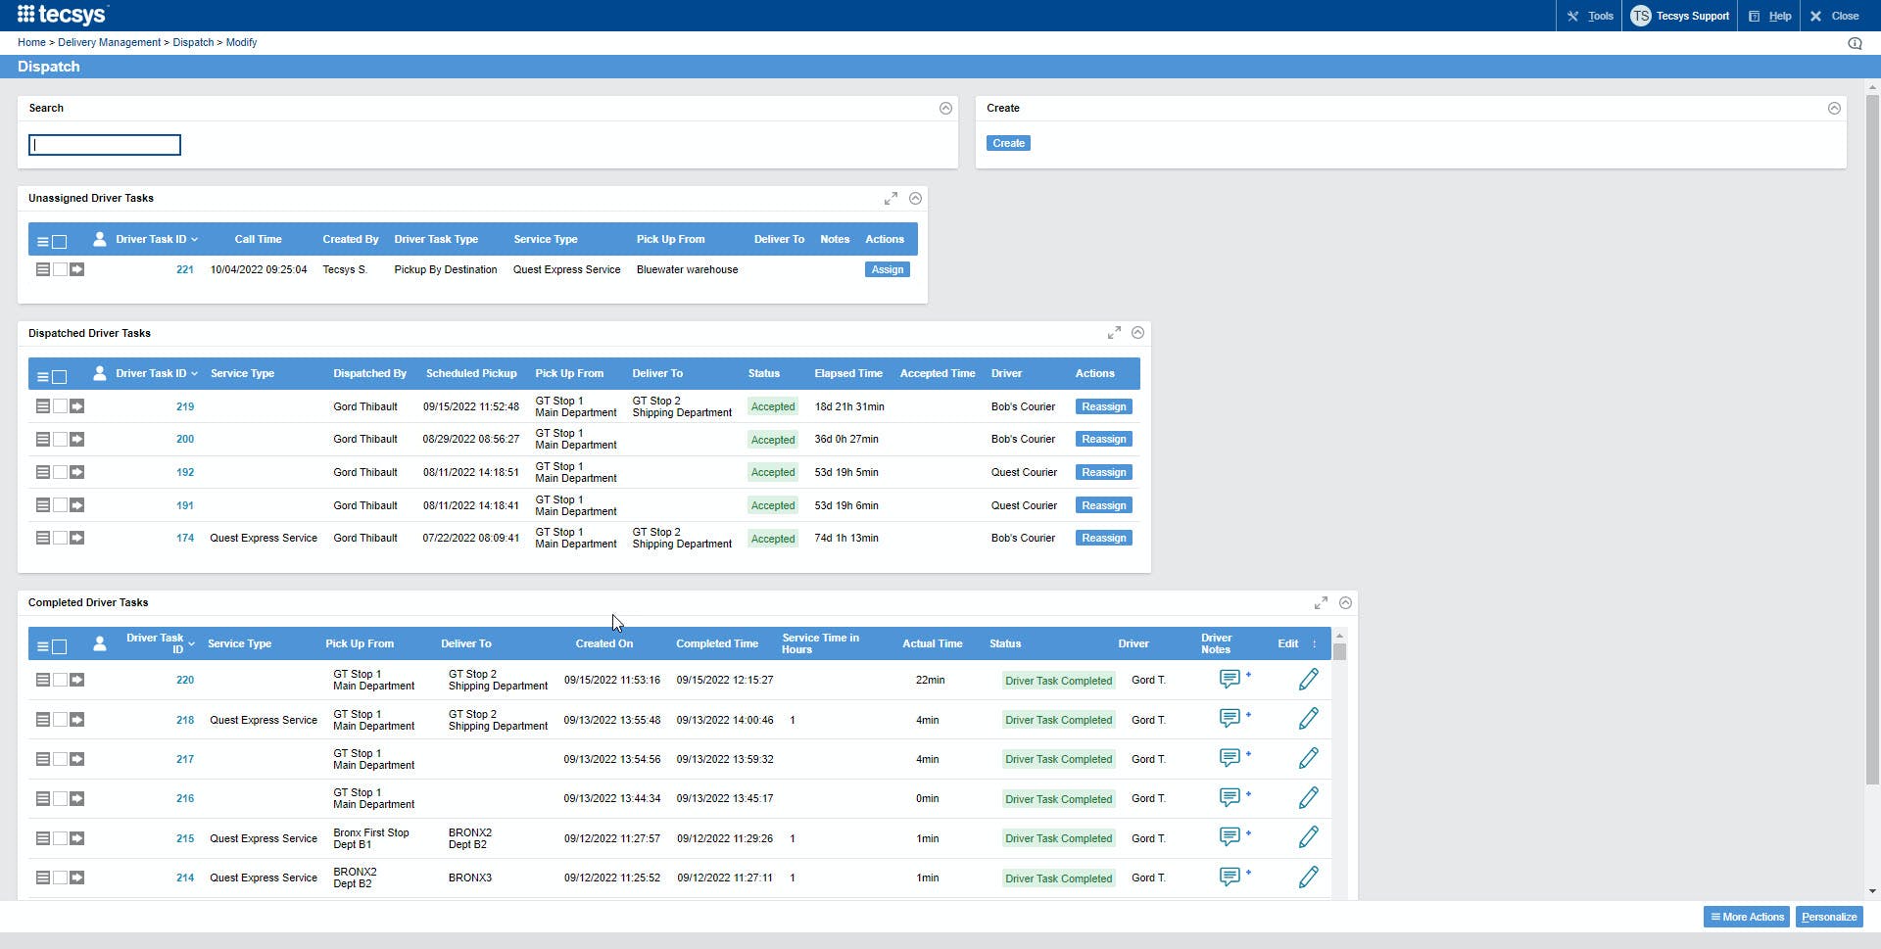Select the checkbox for task 221
Viewport: 1881px width, 949px height.
[x=60, y=269]
